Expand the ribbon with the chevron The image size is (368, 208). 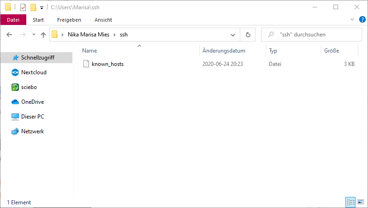pos(352,19)
